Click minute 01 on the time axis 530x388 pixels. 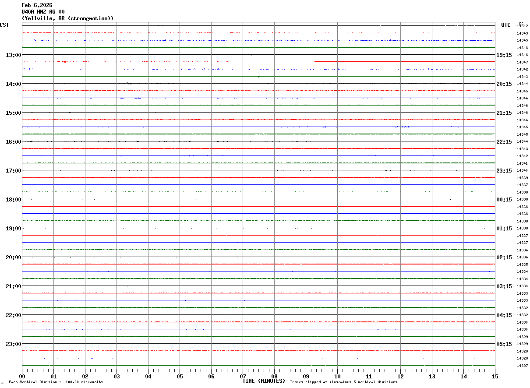(54, 376)
